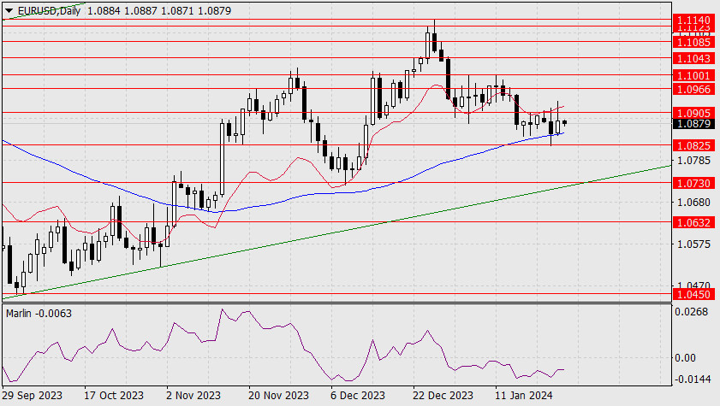Viewport: 720px width, 406px height.
Task: Select the red horizontal line at 1.0632
Action: tap(336, 221)
